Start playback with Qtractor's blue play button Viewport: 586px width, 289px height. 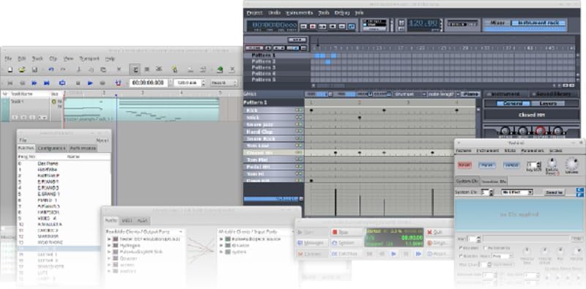tap(90, 83)
